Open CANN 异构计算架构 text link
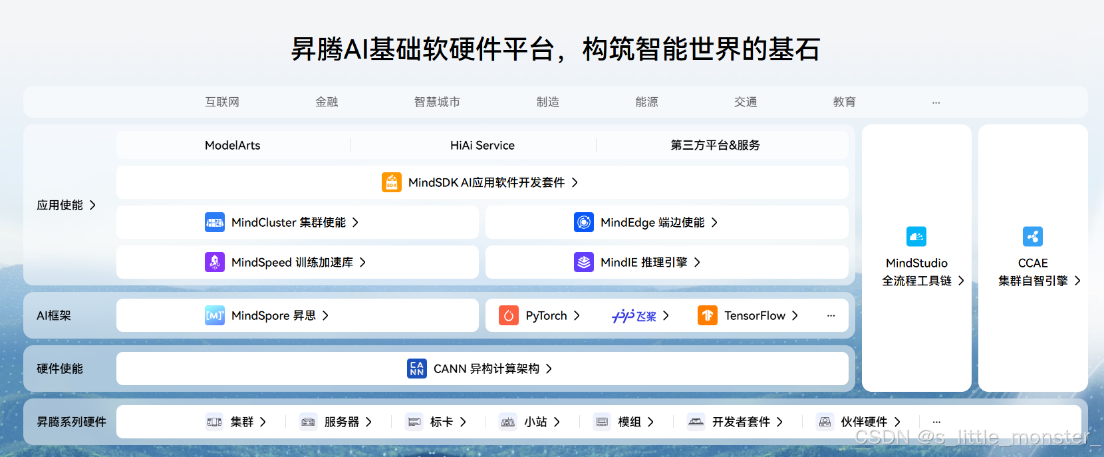The image size is (1104, 457). point(486,369)
